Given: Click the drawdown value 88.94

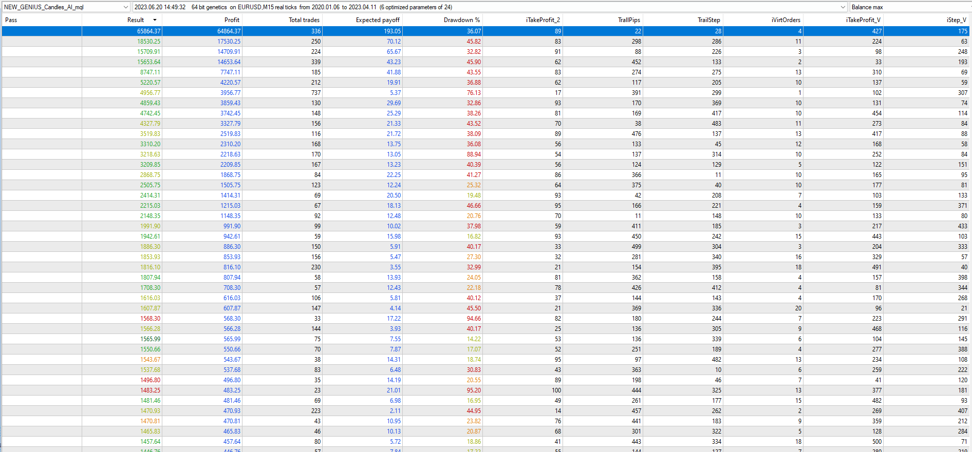Looking at the screenshot, I should [x=474, y=154].
